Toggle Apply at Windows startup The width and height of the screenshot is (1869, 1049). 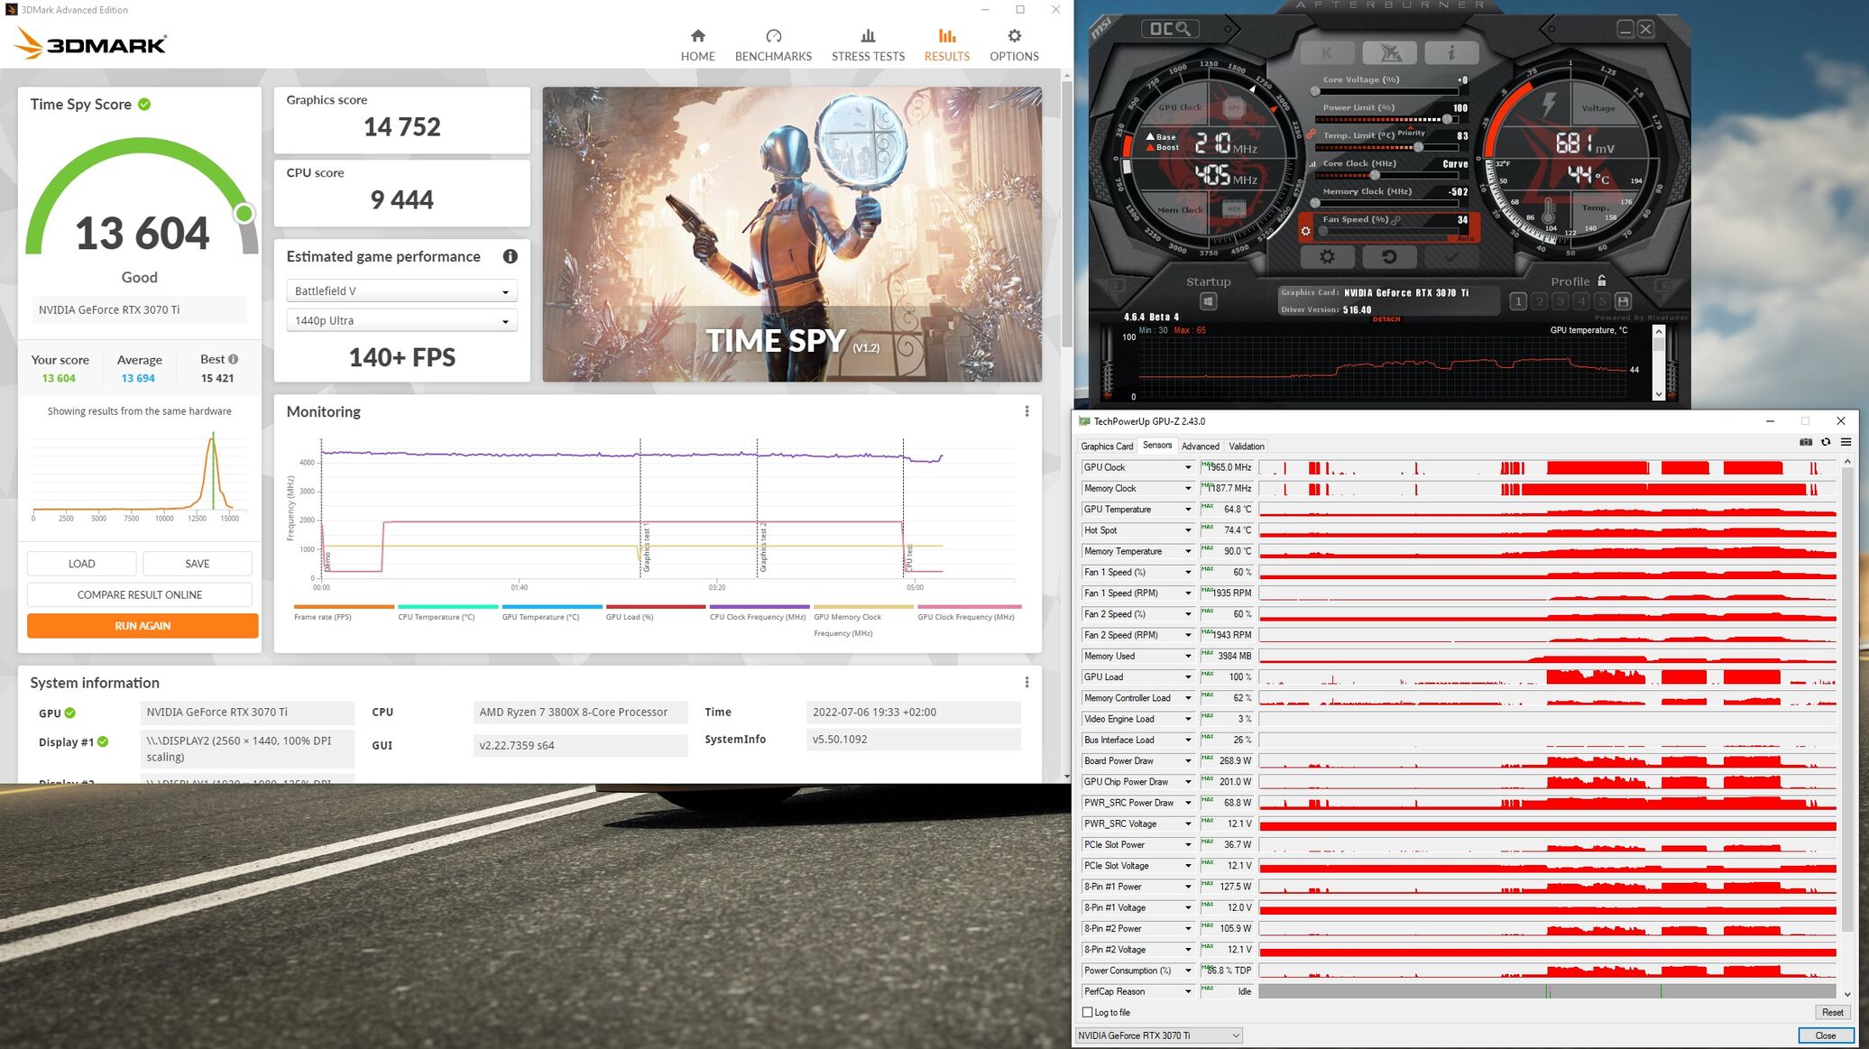1208,302
